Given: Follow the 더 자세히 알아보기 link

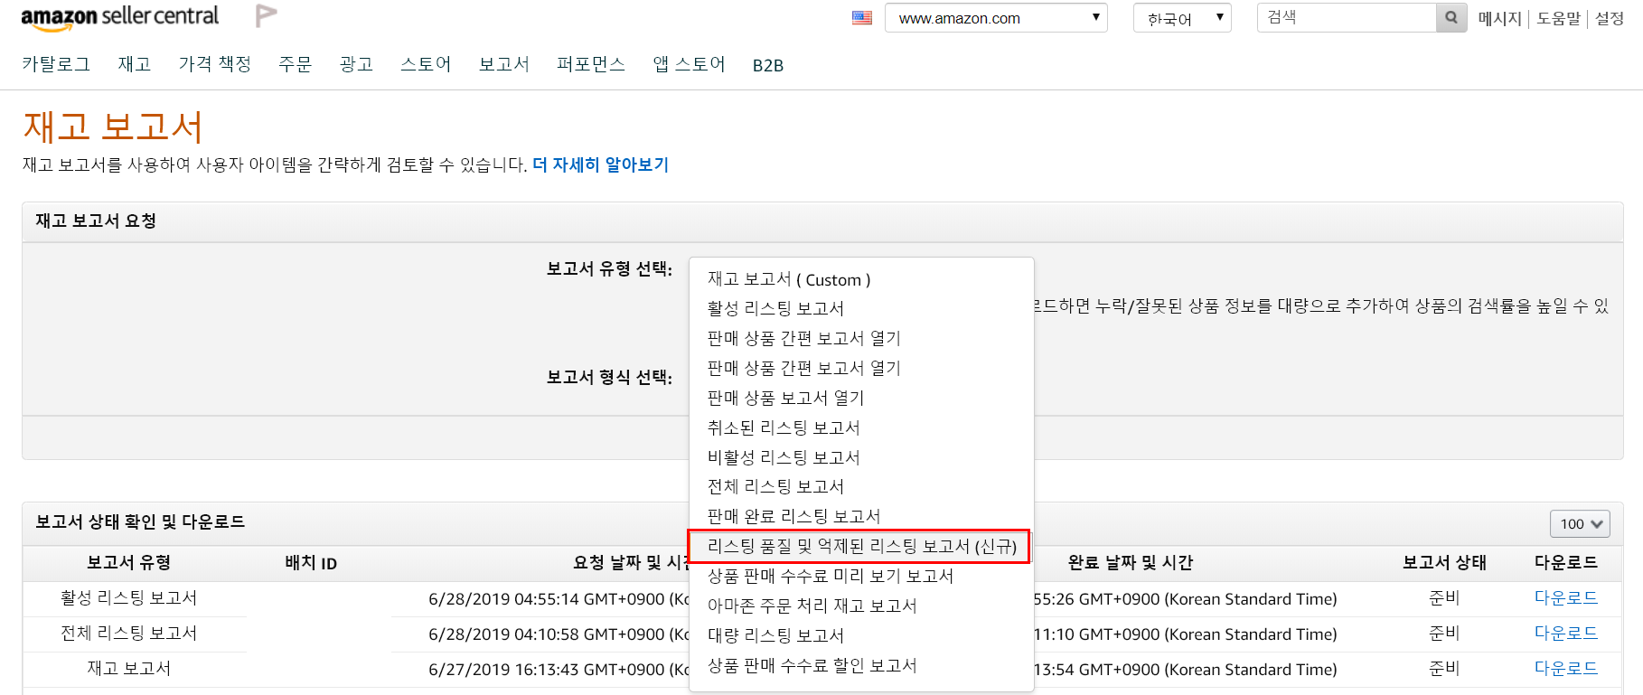Looking at the screenshot, I should tap(600, 164).
